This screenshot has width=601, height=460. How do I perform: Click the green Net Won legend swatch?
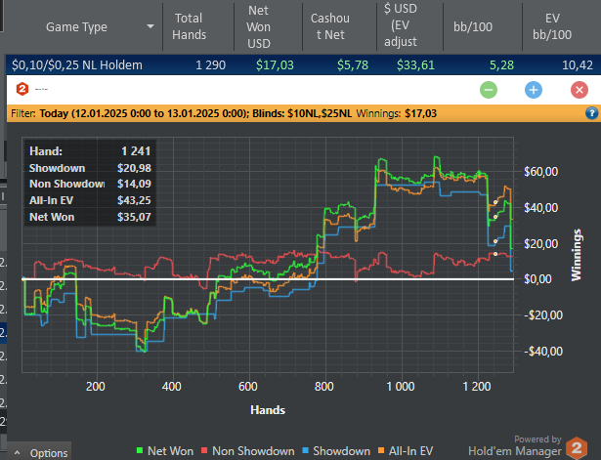pyautogui.click(x=140, y=451)
